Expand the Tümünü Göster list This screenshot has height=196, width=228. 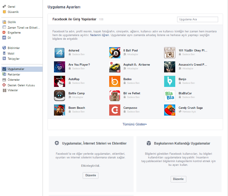coord(135,124)
